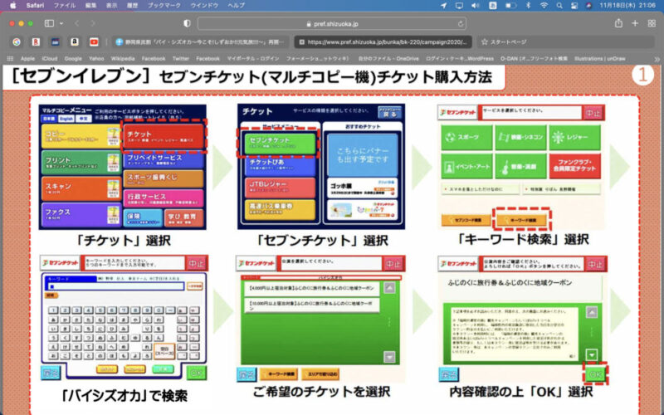Check the battery status icon
Screen dimensions: 664x415
pyautogui.click(x=510, y=6)
